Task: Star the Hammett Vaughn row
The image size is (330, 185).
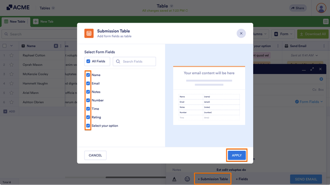Action: [11, 84]
